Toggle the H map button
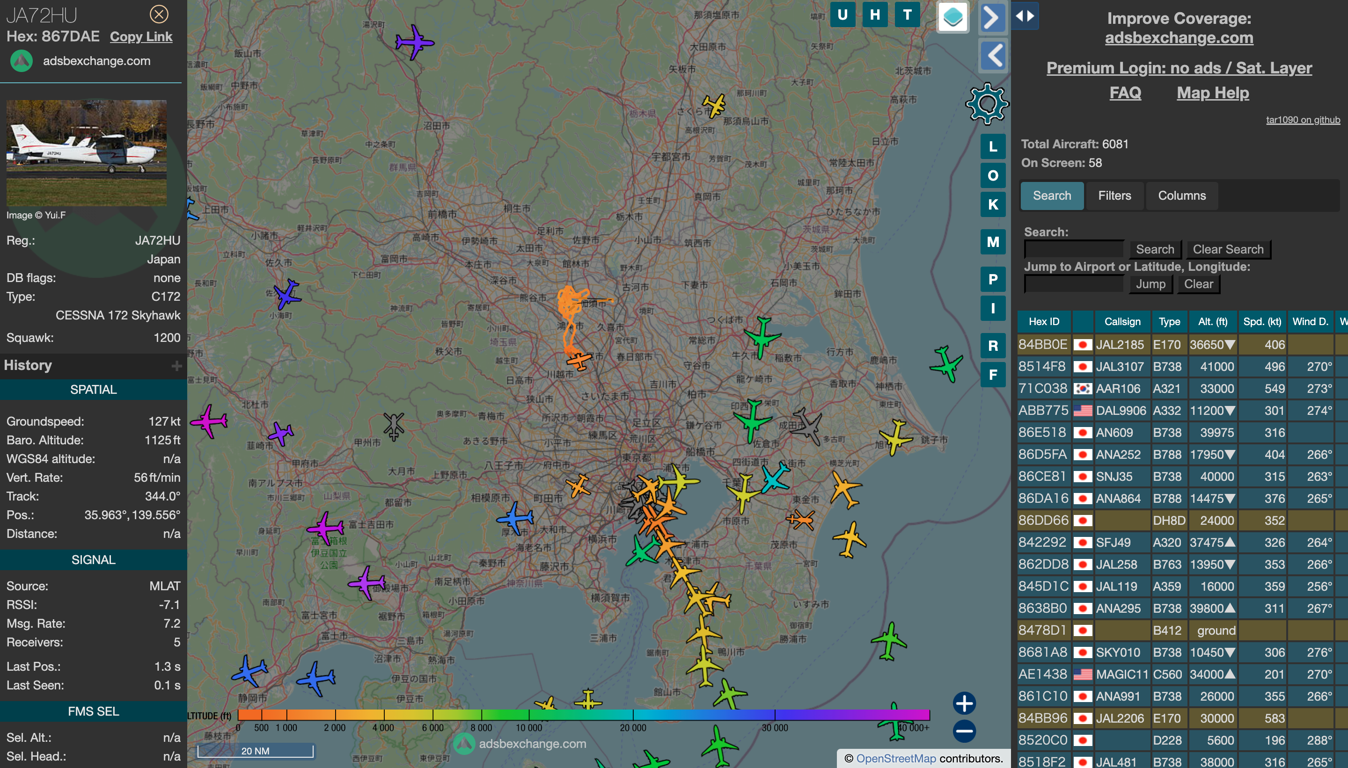Viewport: 1348px width, 768px height. point(875,15)
